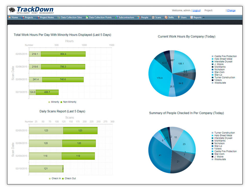Screen dimensions: 250x191
Task: Click the 121 Check In bar
Action: tap(46, 169)
